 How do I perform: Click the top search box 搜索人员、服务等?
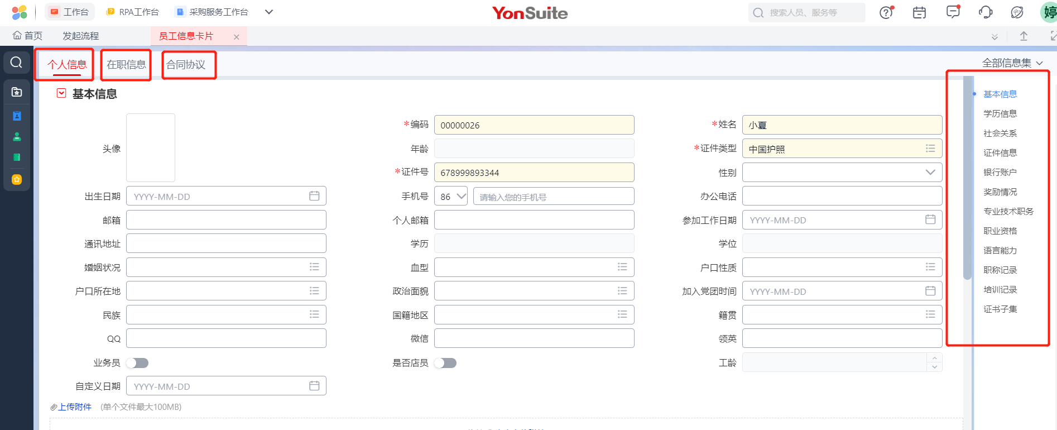(806, 12)
